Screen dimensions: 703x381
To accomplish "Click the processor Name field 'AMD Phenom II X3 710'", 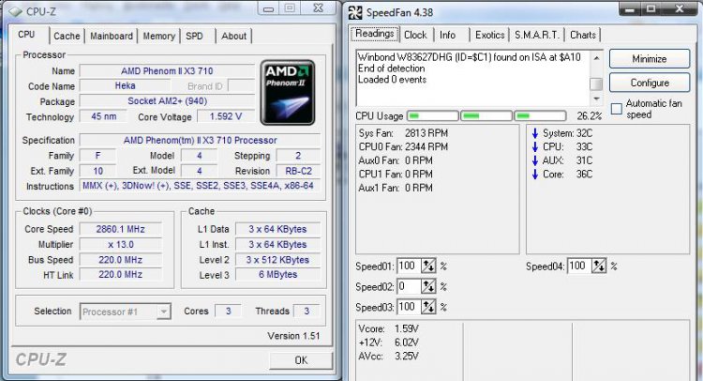I will (x=167, y=71).
